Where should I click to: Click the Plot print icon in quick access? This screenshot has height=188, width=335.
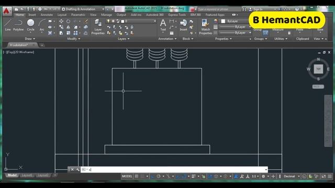40,9
